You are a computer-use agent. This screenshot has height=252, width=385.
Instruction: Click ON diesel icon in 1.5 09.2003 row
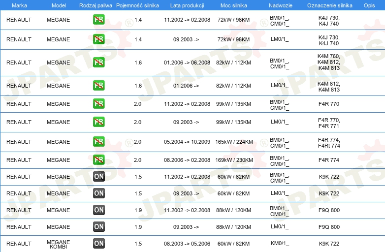98,193
